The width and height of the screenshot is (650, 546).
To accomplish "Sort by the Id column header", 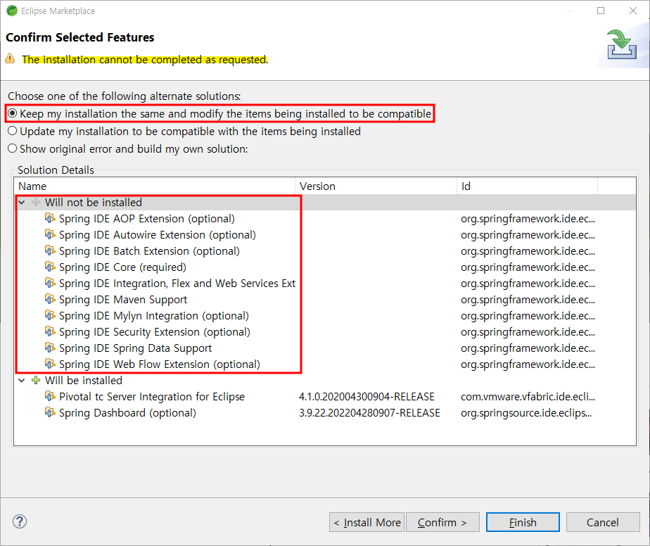I will click(528, 186).
